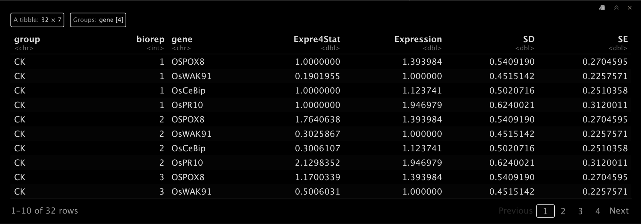This screenshot has width=641, height=224.
Task: Go to page 3 of results
Action: pos(580,211)
